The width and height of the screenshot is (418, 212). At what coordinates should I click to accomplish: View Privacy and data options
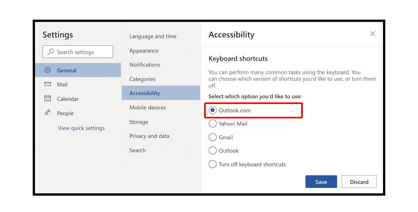tap(149, 136)
